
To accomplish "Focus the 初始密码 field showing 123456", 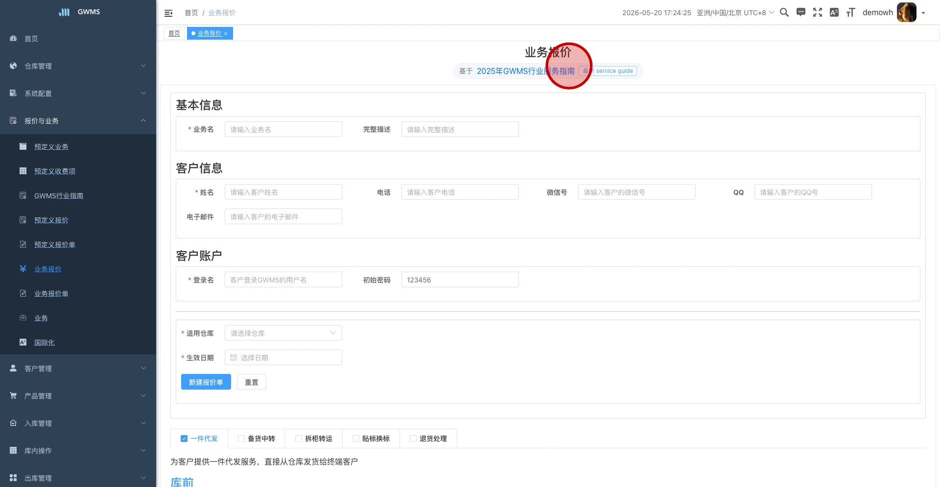I will [x=460, y=279].
